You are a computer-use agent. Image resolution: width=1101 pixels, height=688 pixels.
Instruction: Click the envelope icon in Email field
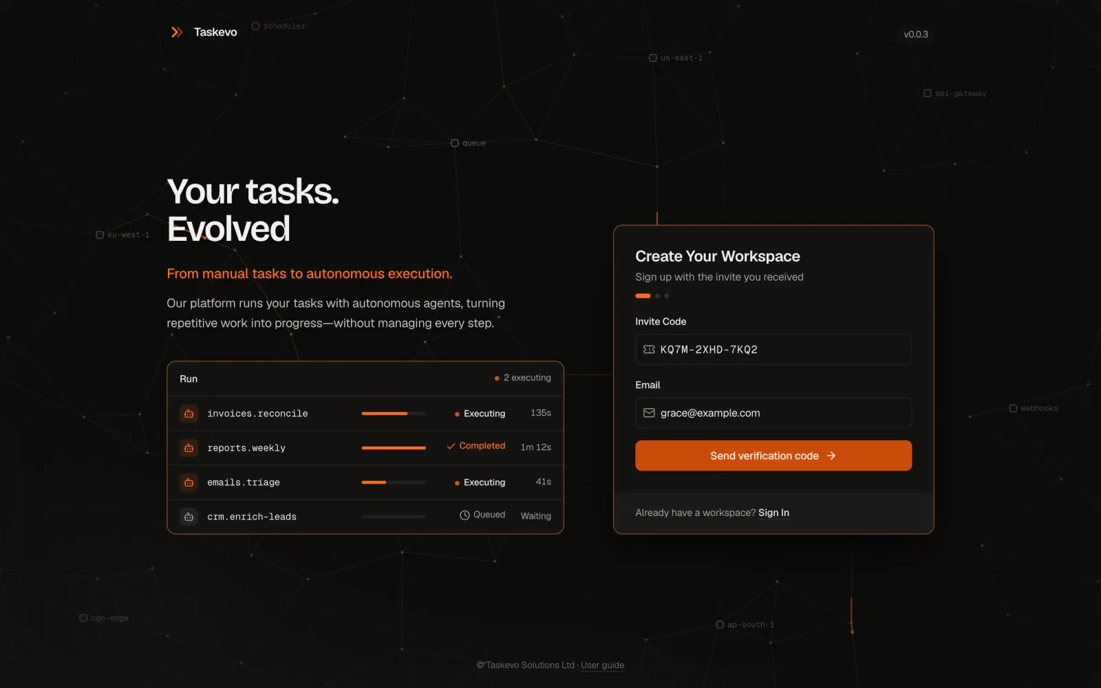[649, 413]
